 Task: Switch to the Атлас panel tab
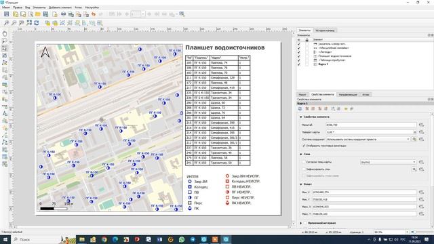(x=366, y=95)
